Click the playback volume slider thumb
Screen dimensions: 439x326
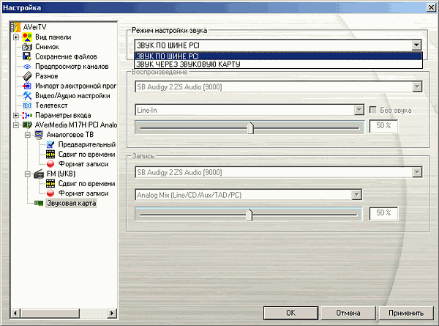pyautogui.click(x=250, y=127)
